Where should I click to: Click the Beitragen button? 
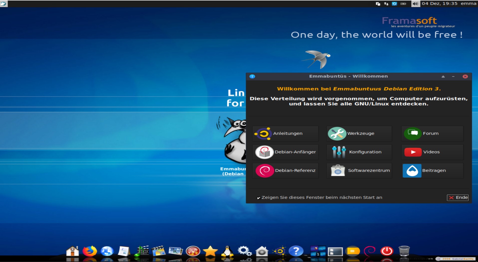tap(432, 170)
